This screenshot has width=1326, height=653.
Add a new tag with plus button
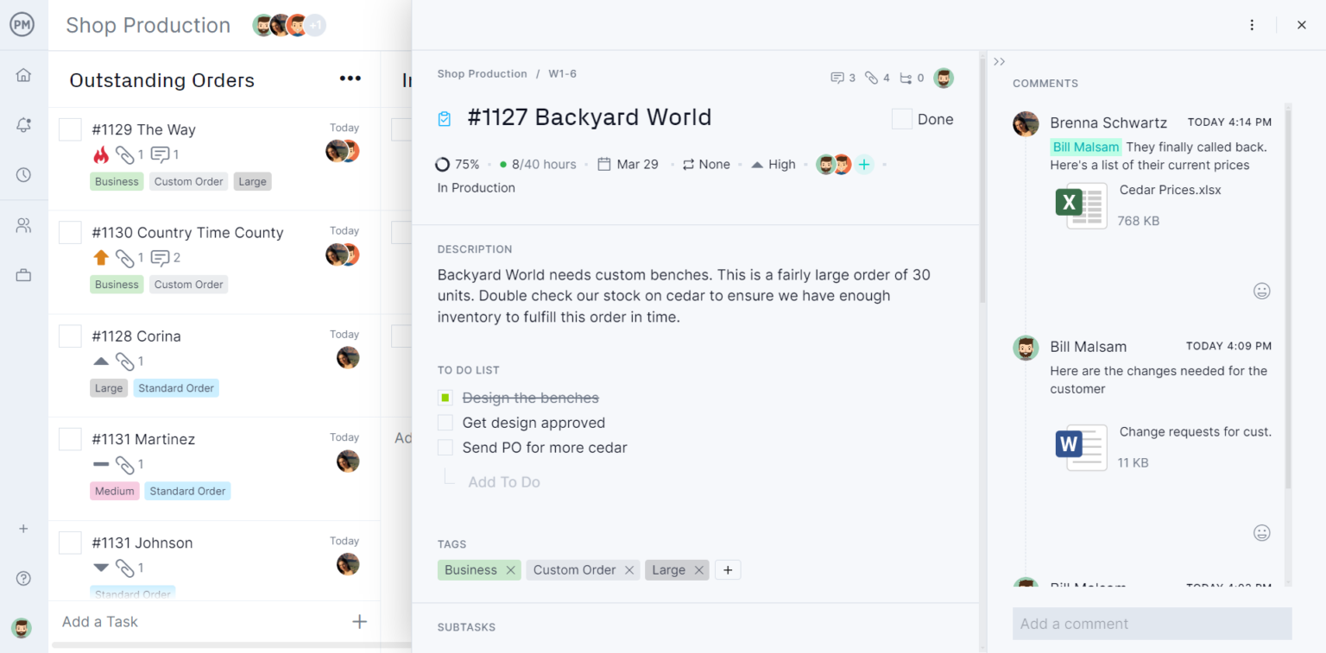728,570
